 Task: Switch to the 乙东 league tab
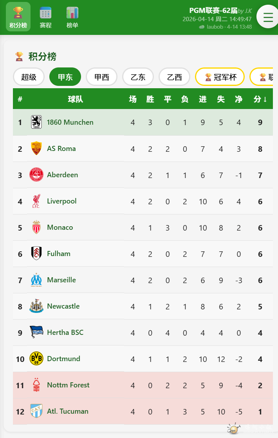[138, 77]
